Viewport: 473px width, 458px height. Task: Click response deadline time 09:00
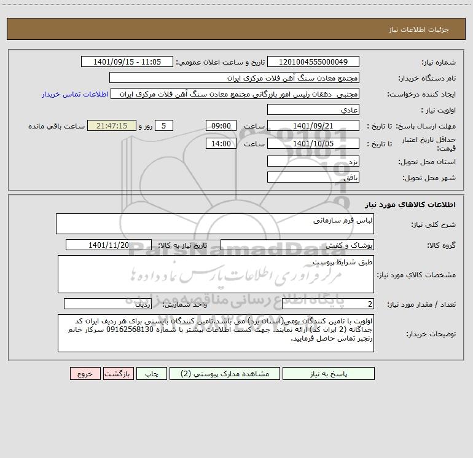click(221, 125)
